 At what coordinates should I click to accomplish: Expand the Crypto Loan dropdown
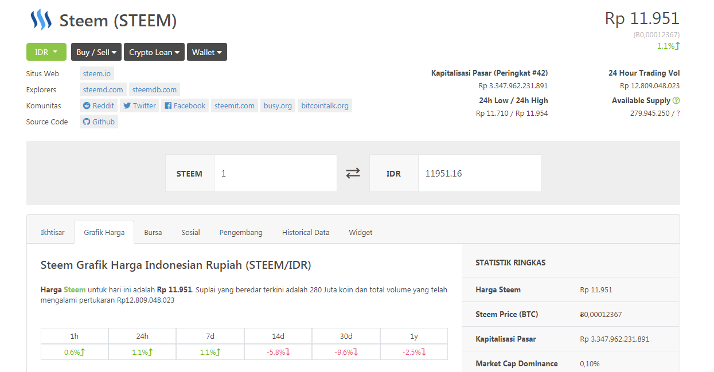tap(154, 52)
